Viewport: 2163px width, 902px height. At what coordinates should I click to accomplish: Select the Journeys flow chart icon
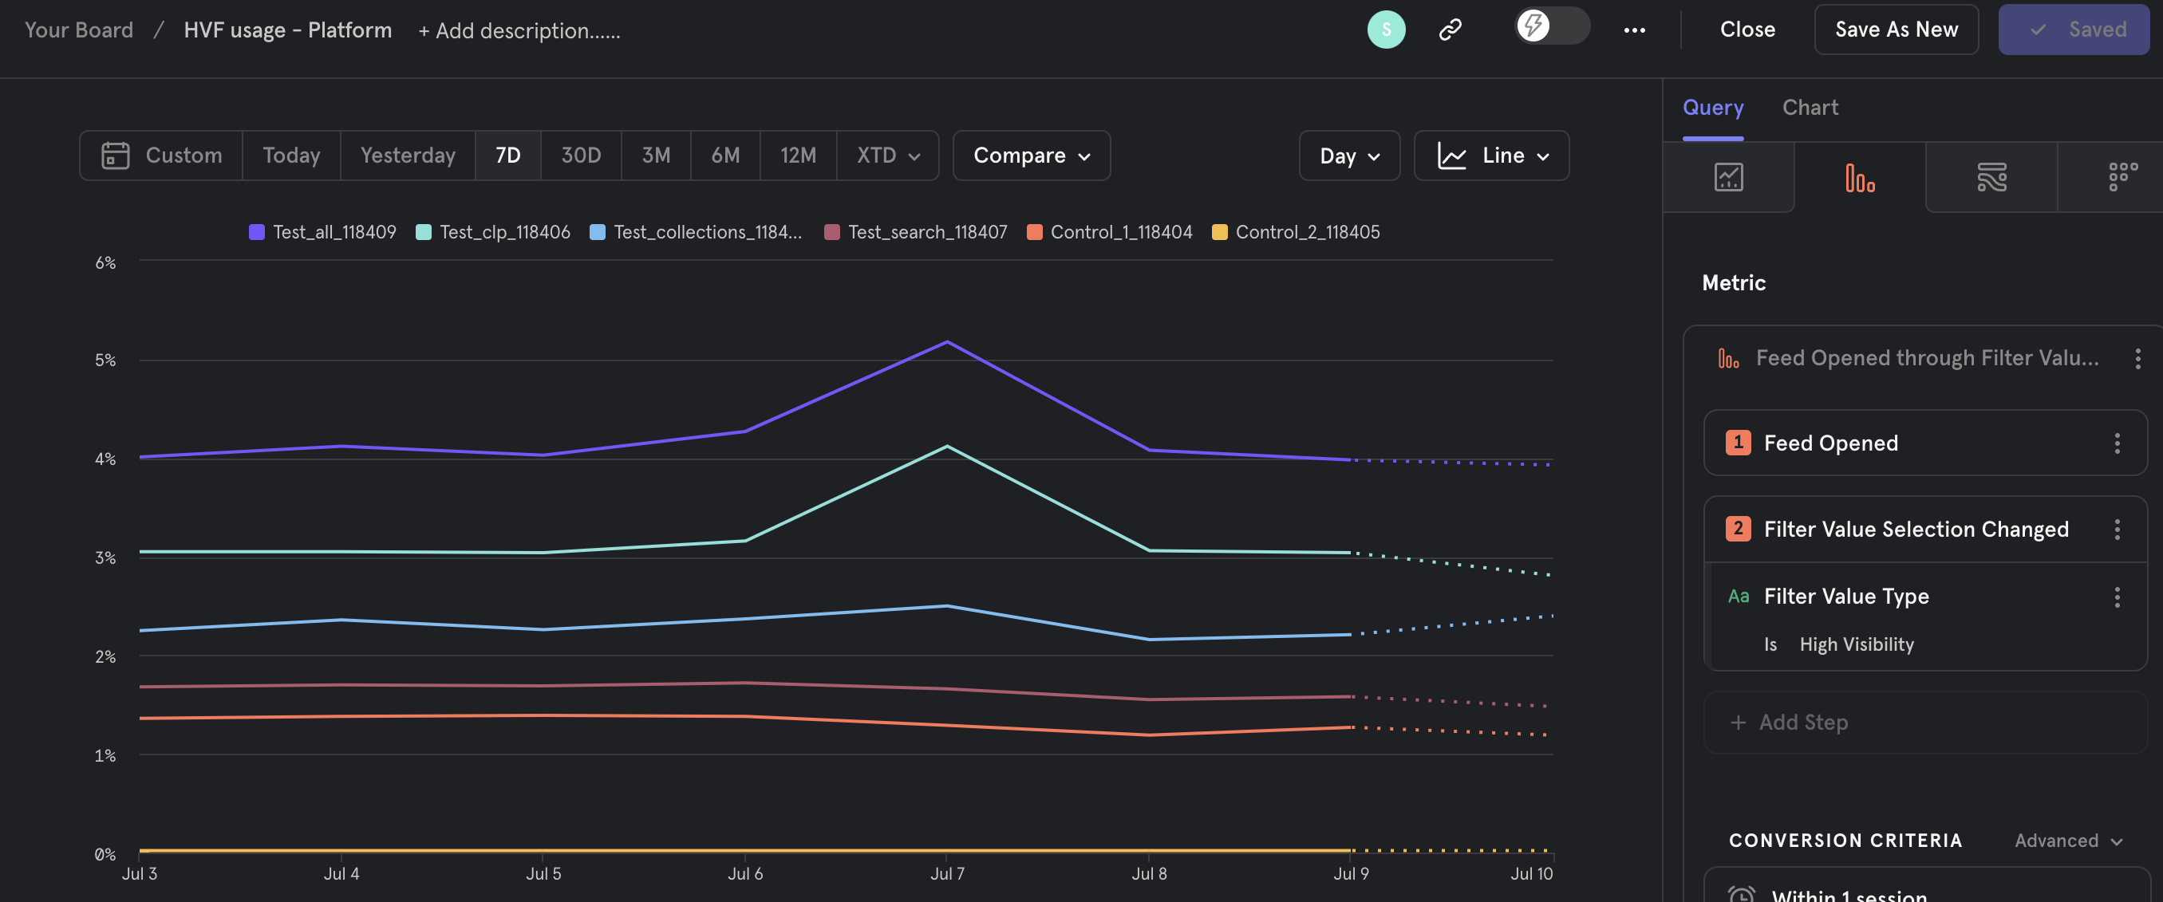(1991, 176)
